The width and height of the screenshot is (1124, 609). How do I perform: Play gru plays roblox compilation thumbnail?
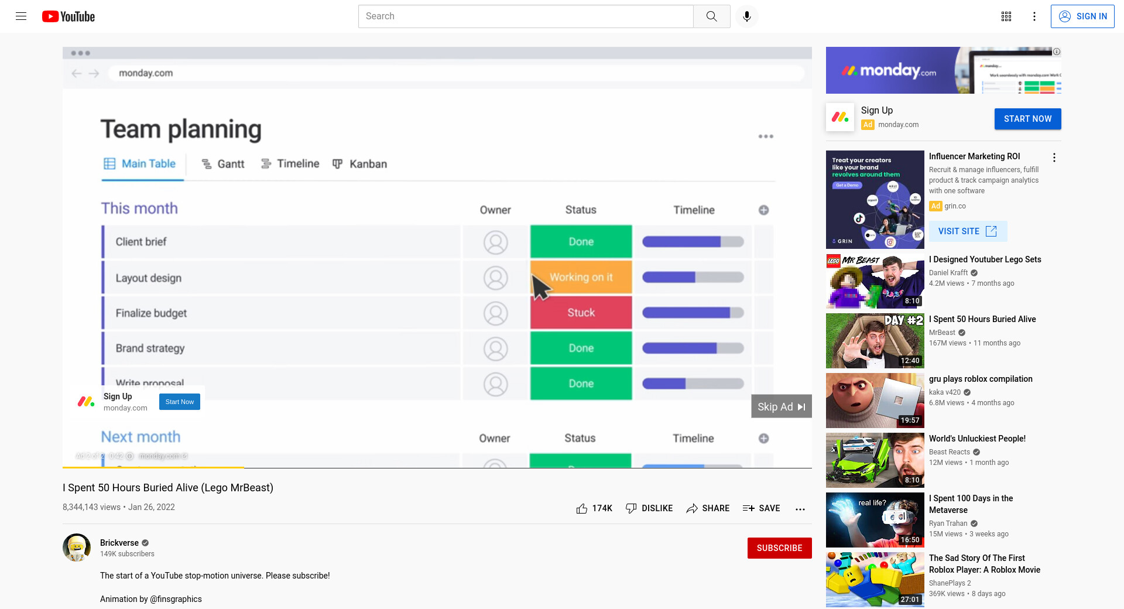pyautogui.click(x=875, y=401)
